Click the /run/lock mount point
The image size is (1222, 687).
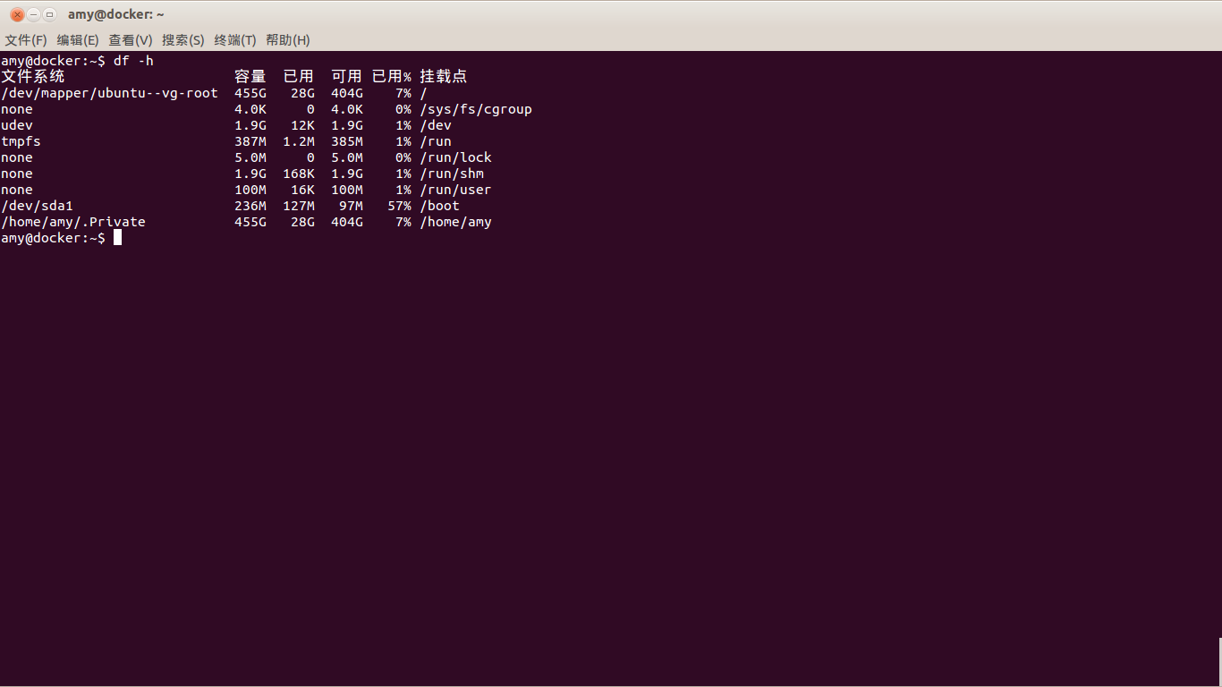pyautogui.click(x=456, y=157)
